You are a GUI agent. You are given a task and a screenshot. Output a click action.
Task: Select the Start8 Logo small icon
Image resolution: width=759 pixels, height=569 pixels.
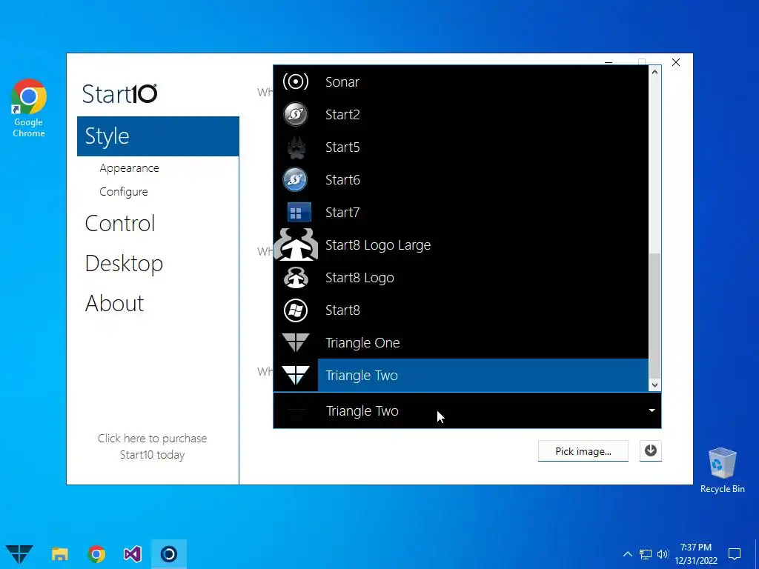click(x=295, y=277)
